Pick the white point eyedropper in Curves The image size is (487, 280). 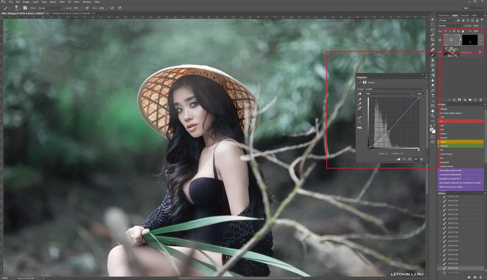pos(359,108)
